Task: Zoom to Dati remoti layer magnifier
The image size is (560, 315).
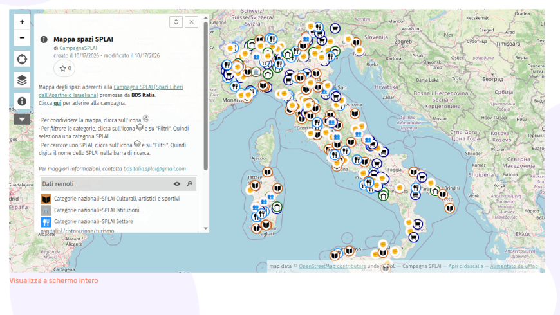Action: [x=189, y=184]
